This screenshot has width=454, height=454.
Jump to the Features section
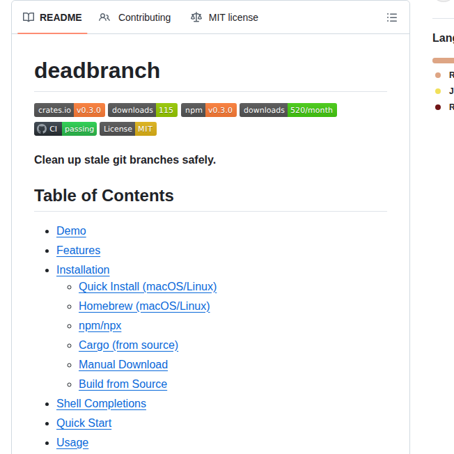click(79, 251)
